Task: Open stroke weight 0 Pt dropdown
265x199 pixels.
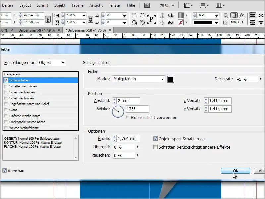Action: 216,16
